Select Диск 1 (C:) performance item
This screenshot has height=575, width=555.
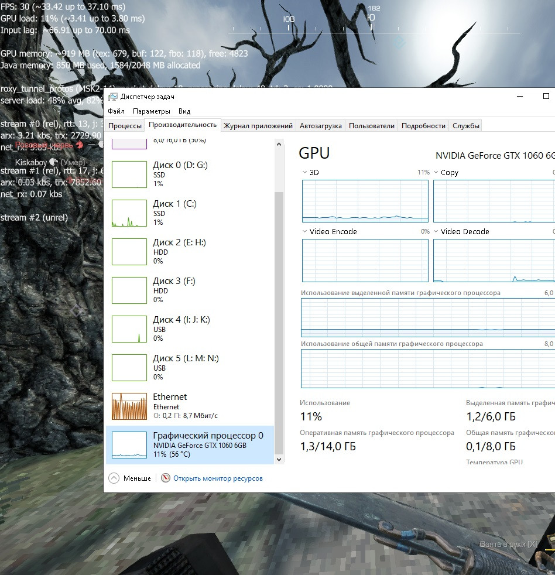click(x=190, y=213)
